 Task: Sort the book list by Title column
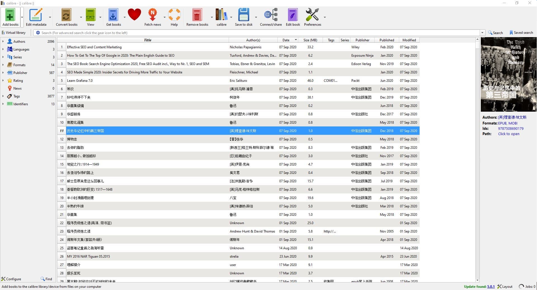(x=147, y=40)
